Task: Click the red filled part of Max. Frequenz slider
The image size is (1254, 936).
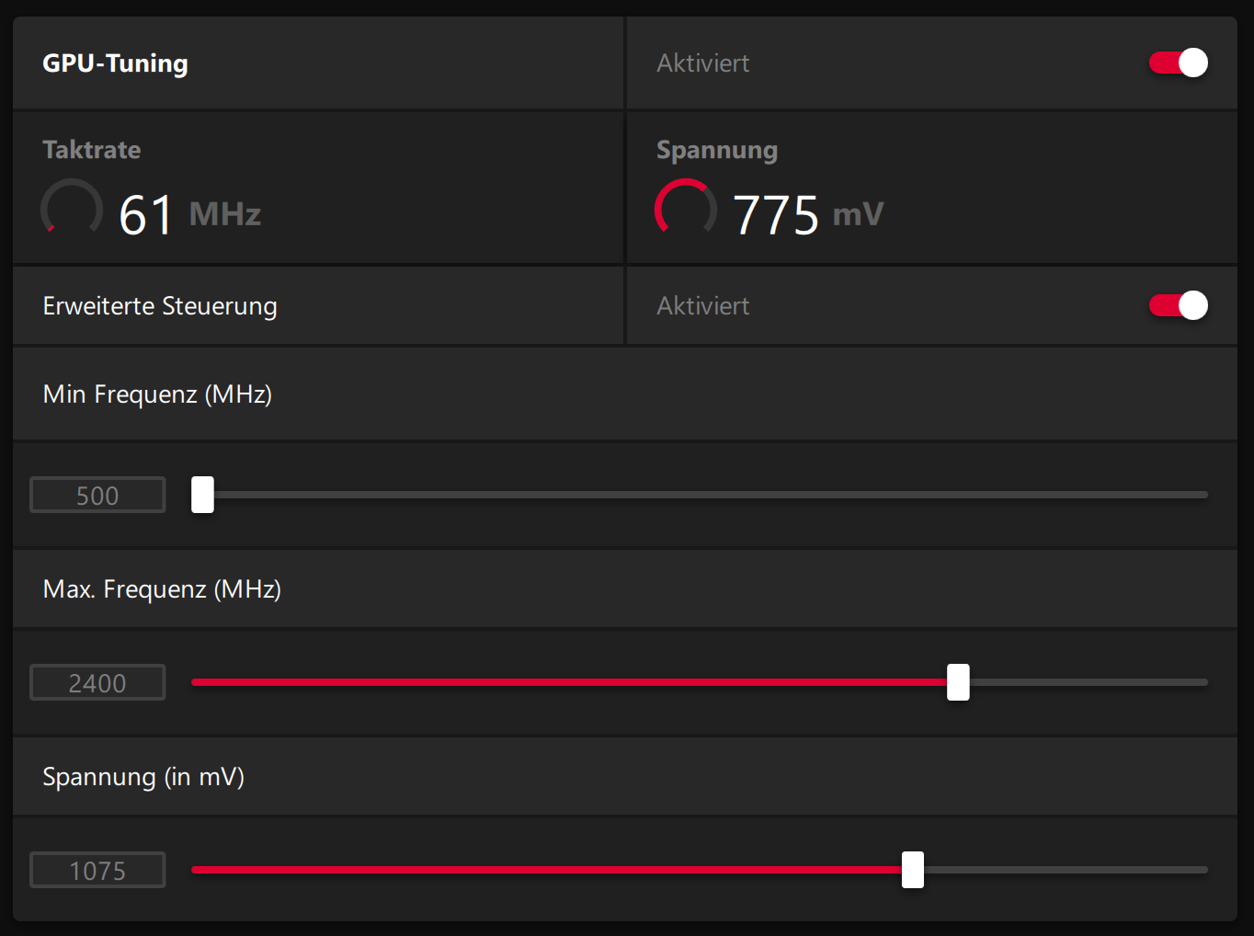Action: tap(570, 682)
